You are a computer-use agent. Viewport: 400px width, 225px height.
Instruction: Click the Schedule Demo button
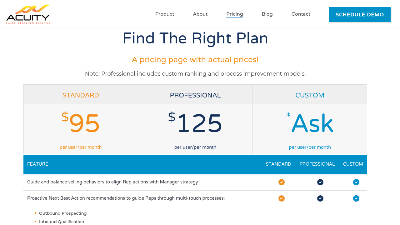(x=360, y=14)
